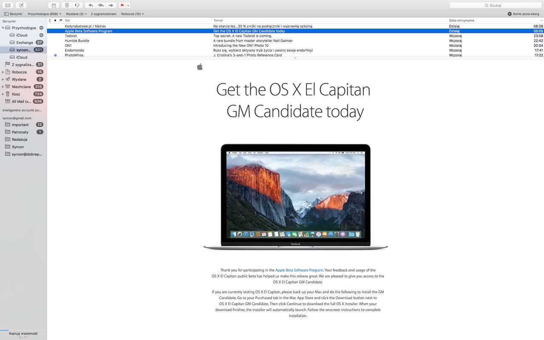The width and height of the screenshot is (544, 340).
Task: Follow Apple Beta Software Program link
Action: pyautogui.click(x=299, y=270)
